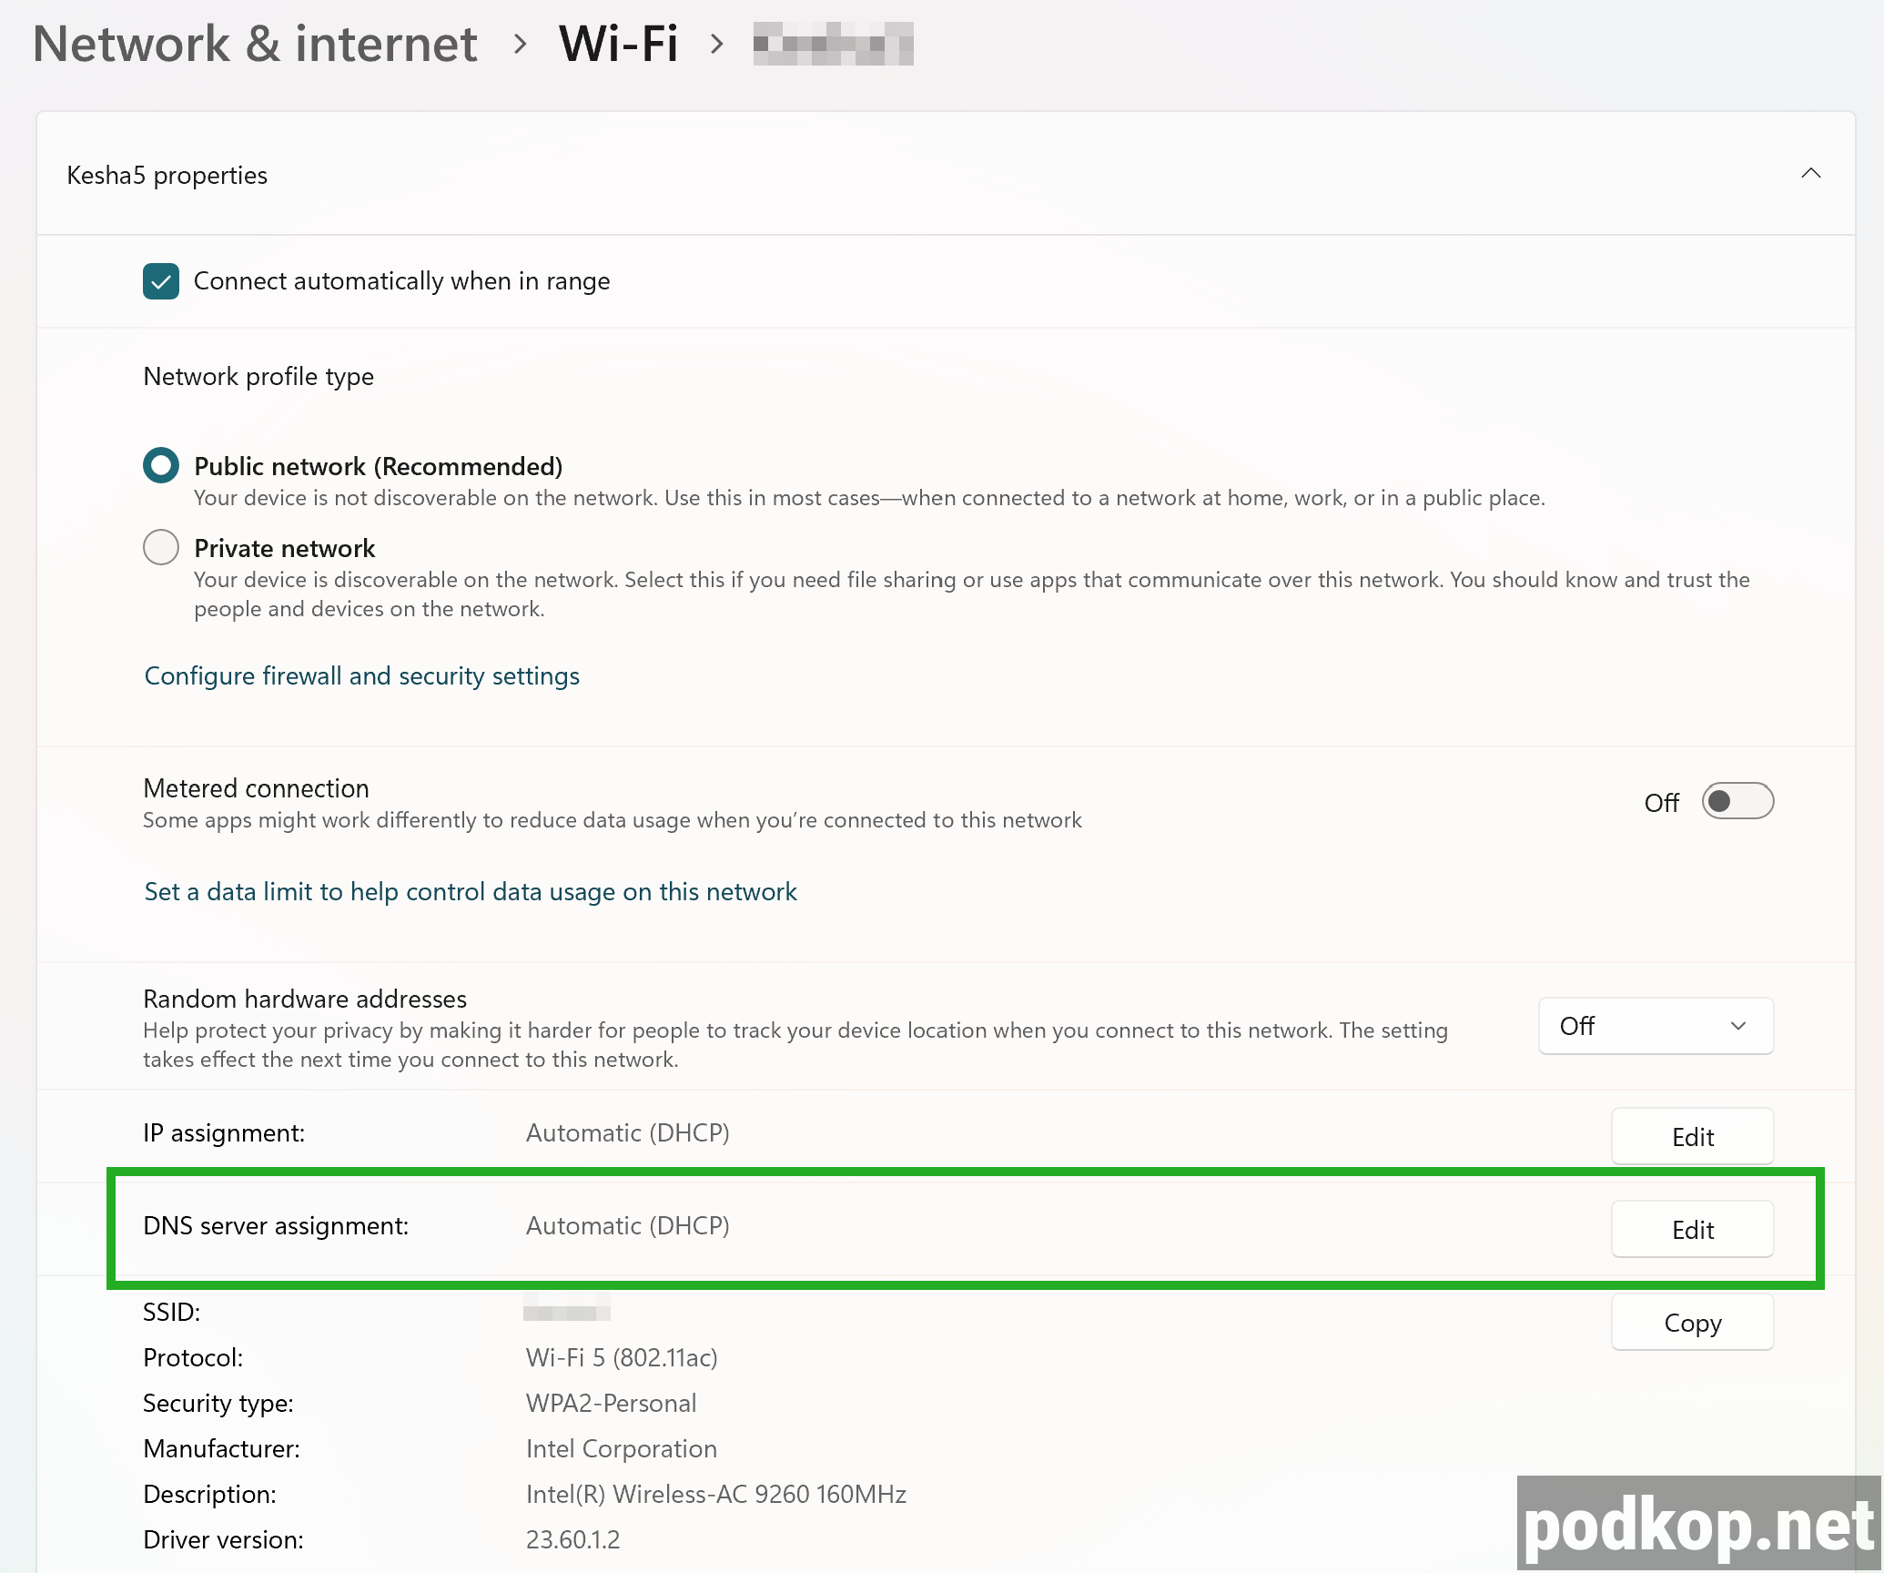The height and width of the screenshot is (1573, 1884).
Task: Click the Metered connection label
Action: pyautogui.click(x=256, y=788)
